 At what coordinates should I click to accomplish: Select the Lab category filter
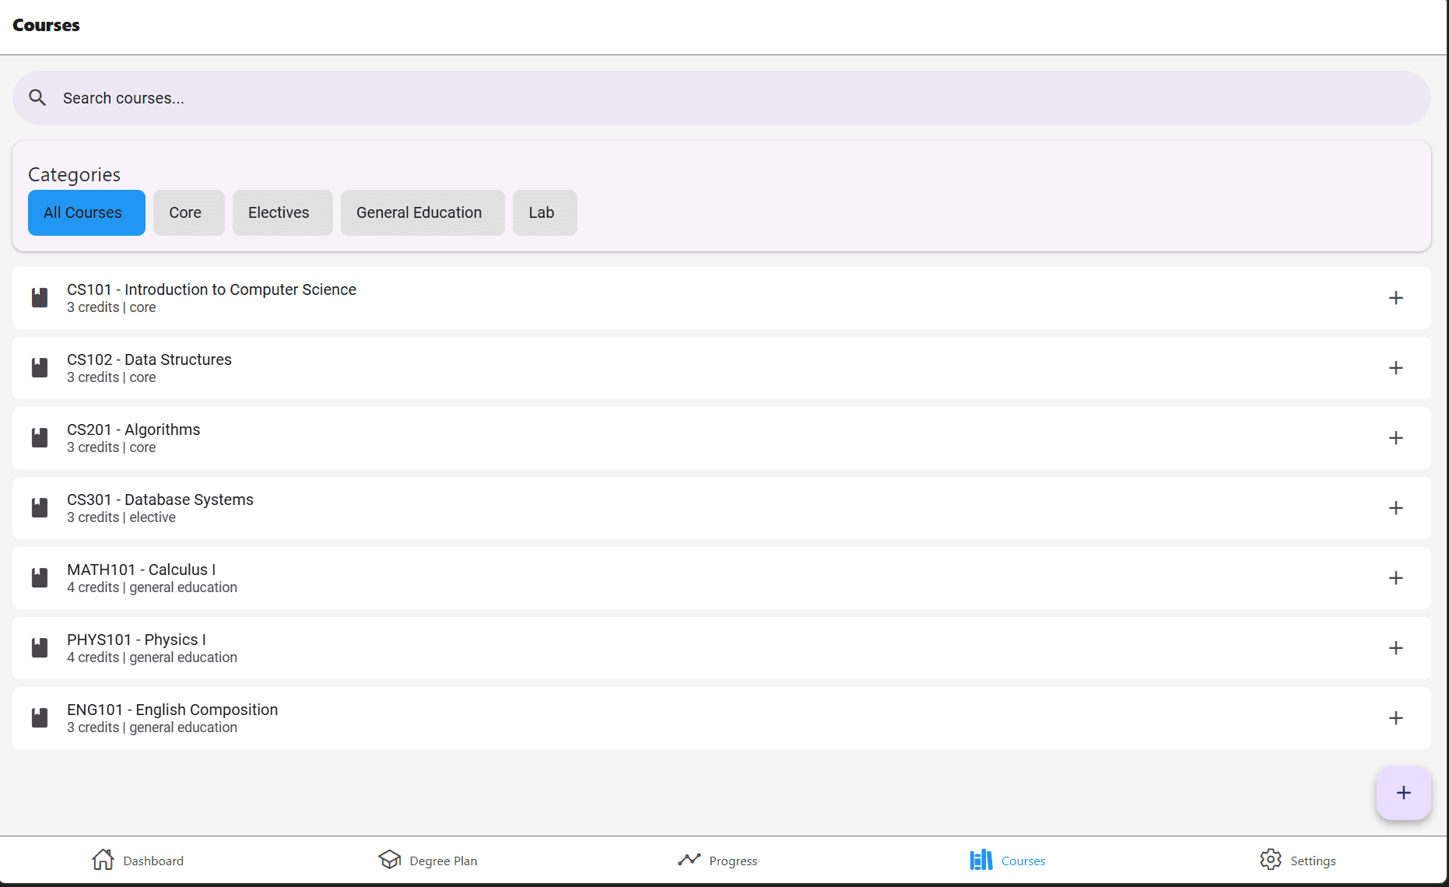pyautogui.click(x=544, y=212)
